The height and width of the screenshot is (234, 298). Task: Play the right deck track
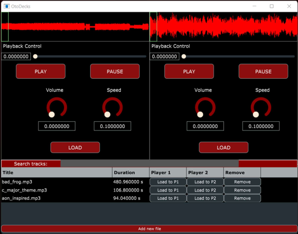pos(189,71)
